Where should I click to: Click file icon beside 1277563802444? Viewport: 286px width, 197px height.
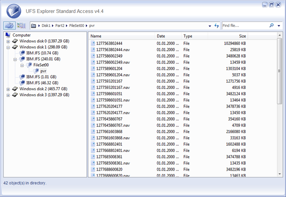click(x=93, y=43)
